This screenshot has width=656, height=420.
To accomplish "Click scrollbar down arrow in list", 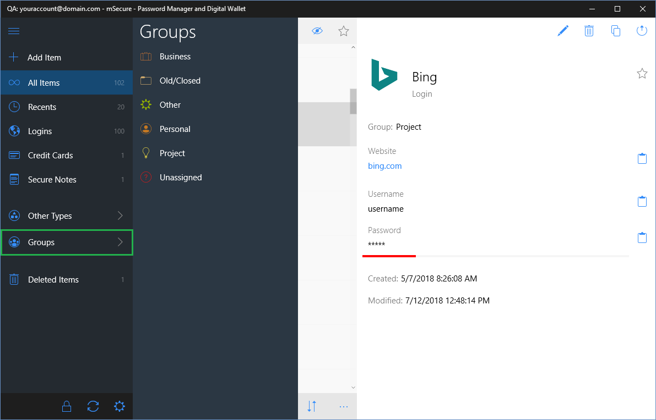I will [353, 388].
